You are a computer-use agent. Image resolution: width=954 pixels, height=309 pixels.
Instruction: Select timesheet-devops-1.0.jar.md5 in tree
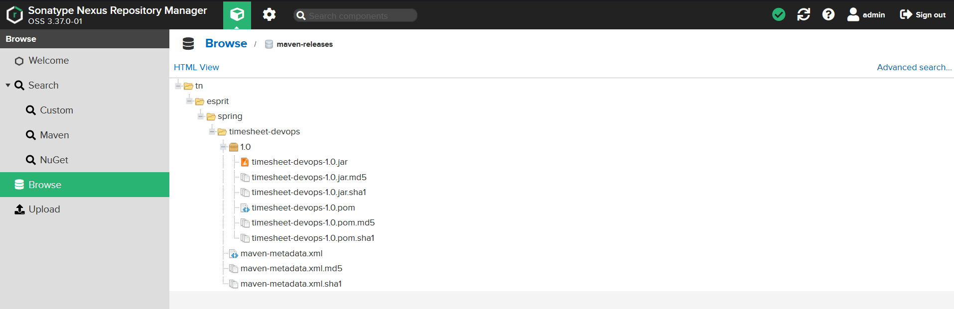click(309, 177)
